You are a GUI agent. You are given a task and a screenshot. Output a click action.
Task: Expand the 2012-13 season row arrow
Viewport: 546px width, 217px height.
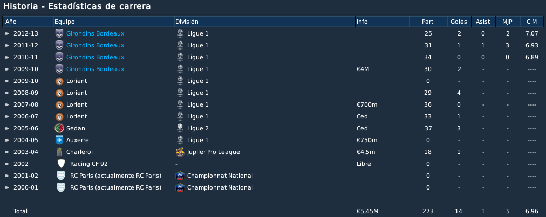[6, 34]
